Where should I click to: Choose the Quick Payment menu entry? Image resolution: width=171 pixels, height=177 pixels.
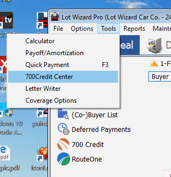(47, 65)
